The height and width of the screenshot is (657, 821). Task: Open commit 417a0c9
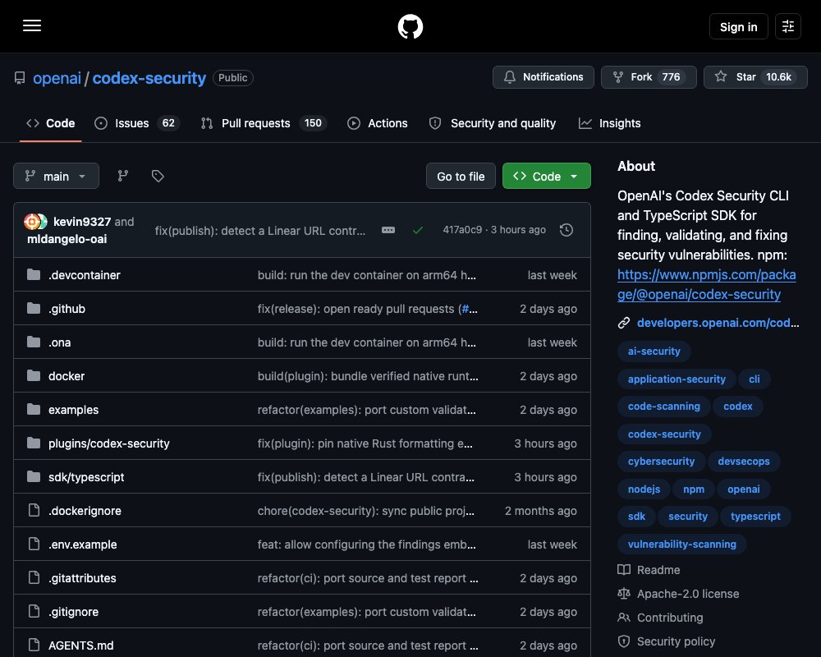coord(462,230)
